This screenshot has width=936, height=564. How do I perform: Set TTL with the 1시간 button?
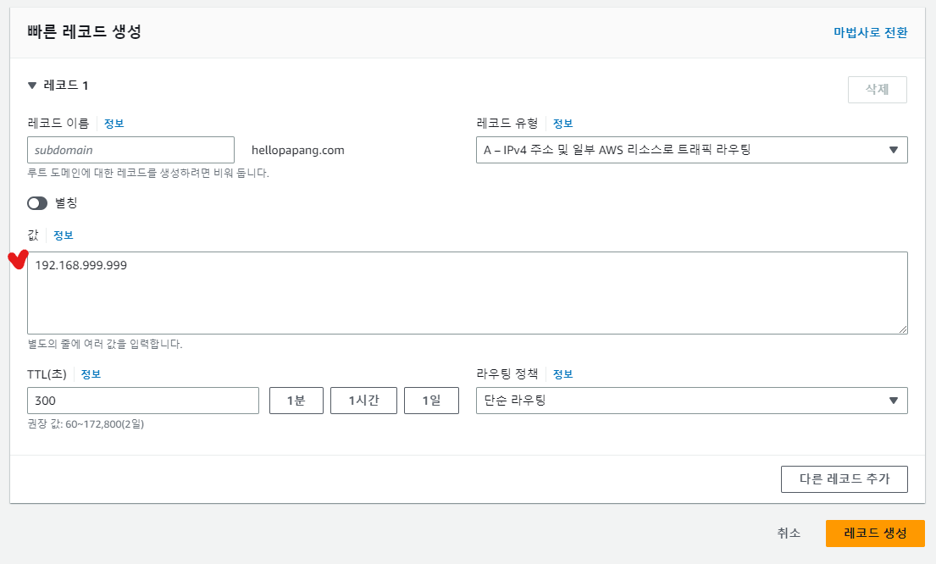click(363, 401)
